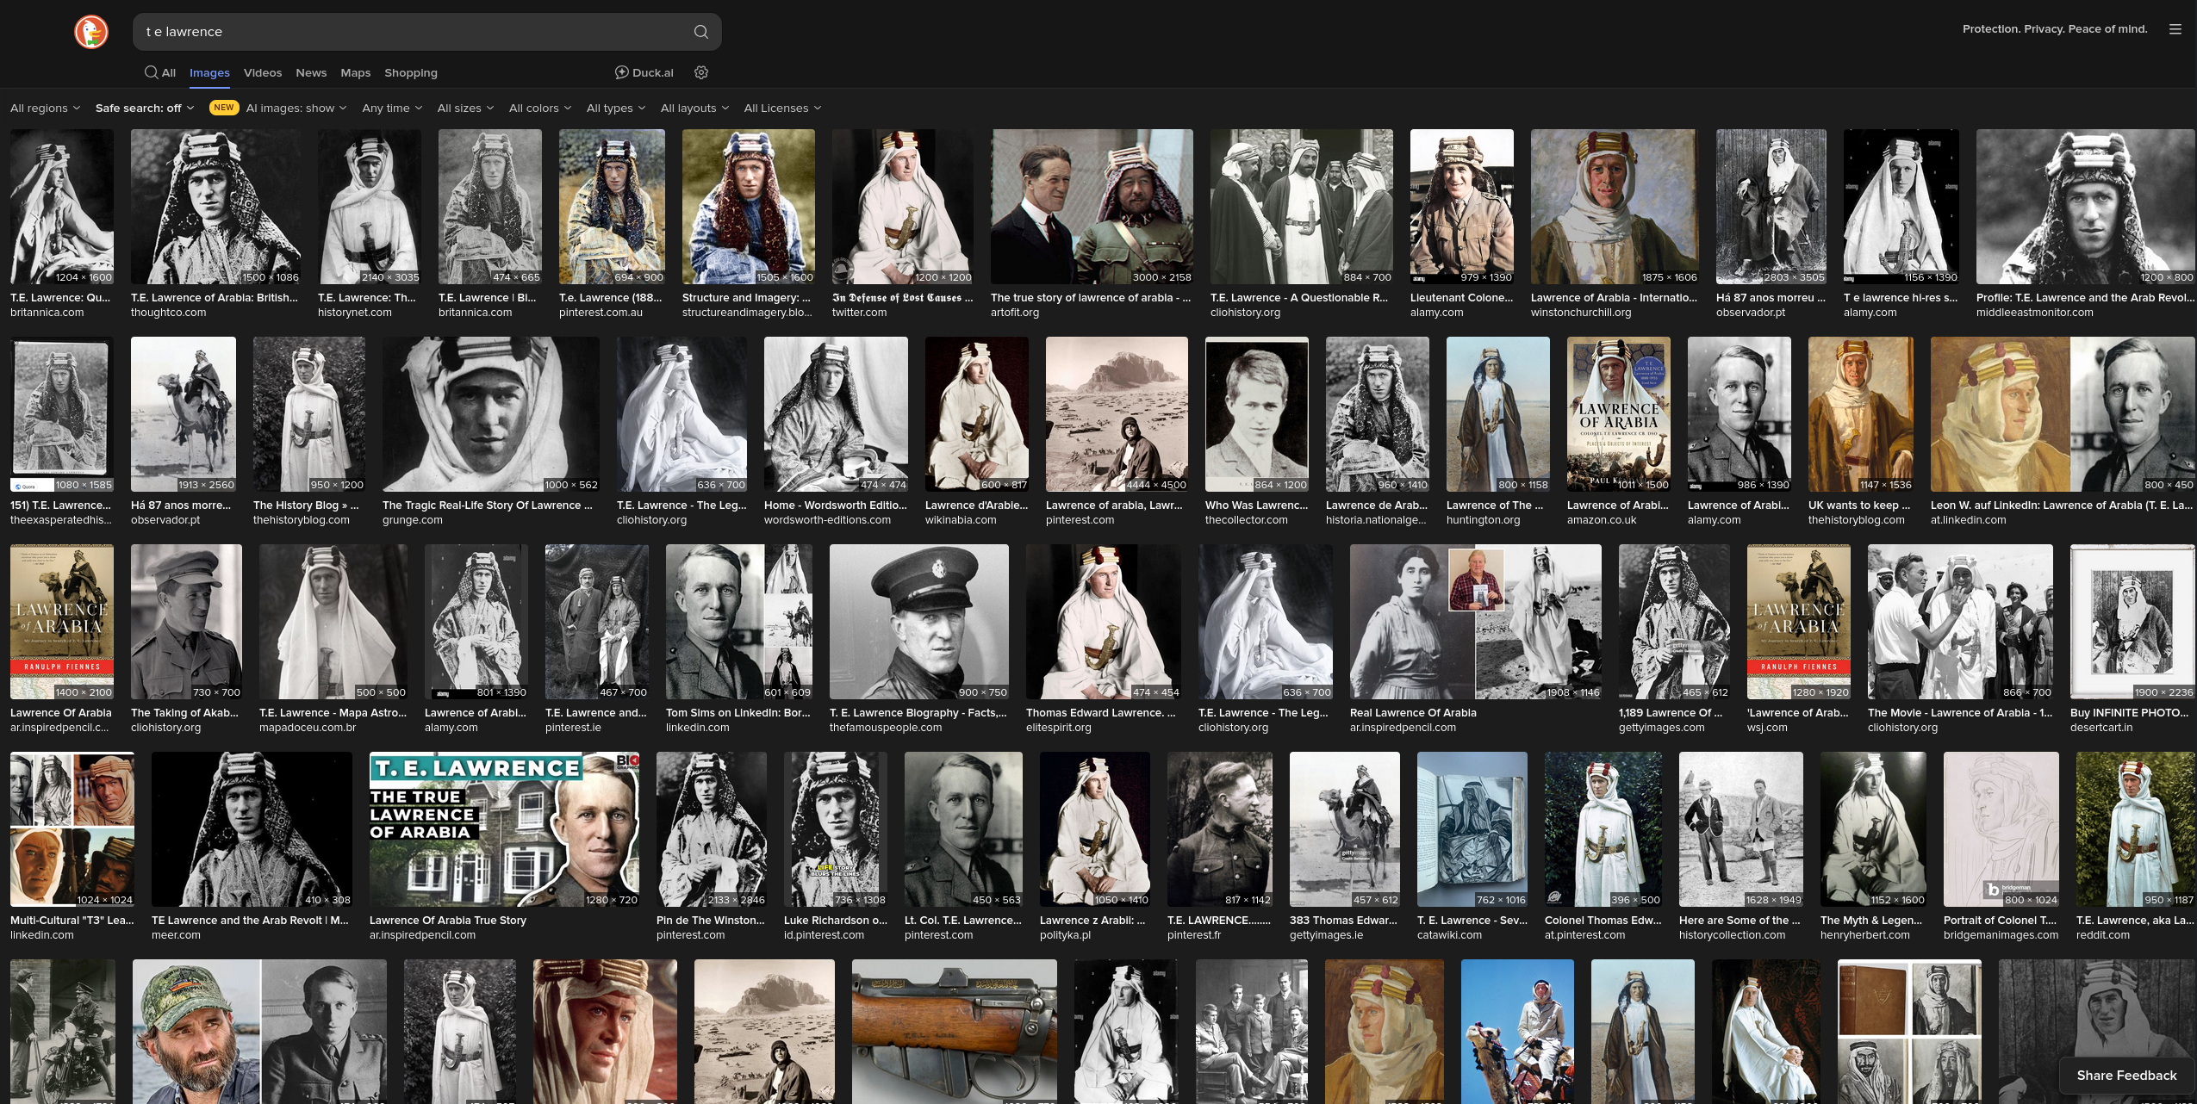The image size is (2197, 1104).
Task: Open the Any time filter
Action: 392,108
